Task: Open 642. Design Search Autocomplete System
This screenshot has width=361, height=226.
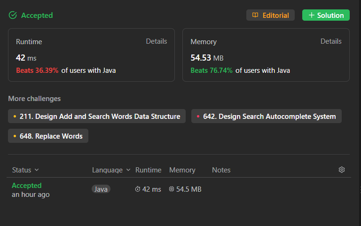Action: pos(269,117)
